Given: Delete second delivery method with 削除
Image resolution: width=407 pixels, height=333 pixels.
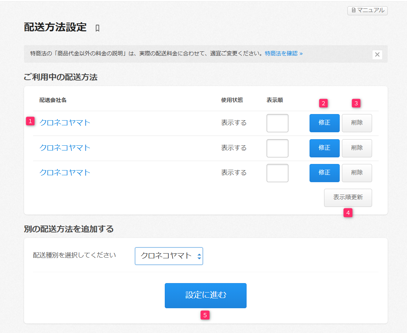Looking at the screenshot, I should [356, 148].
